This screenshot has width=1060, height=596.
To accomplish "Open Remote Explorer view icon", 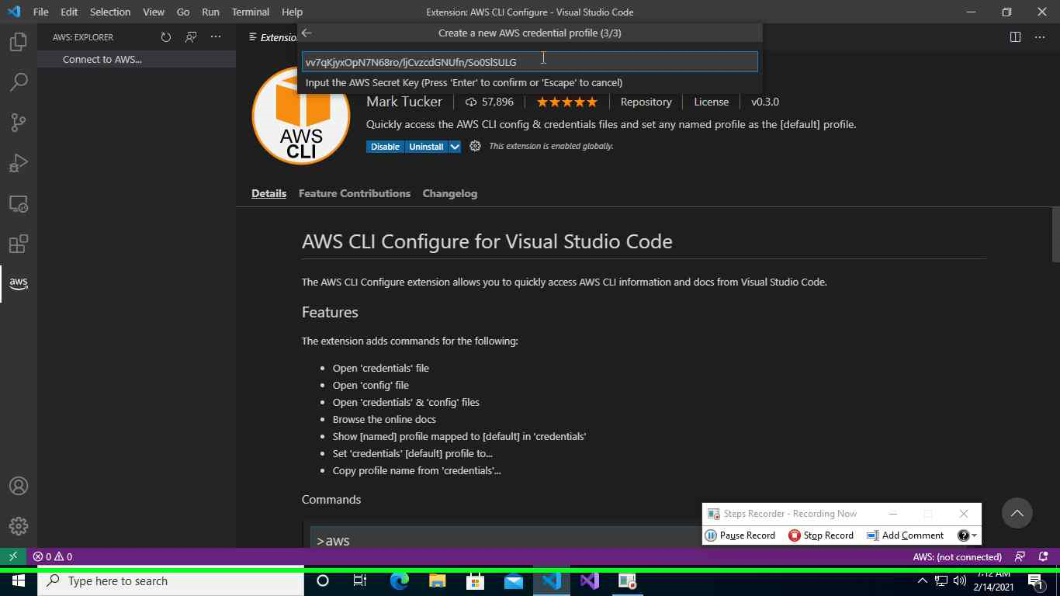I will tap(19, 203).
